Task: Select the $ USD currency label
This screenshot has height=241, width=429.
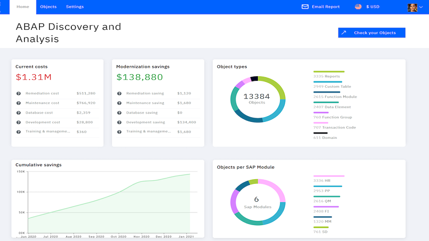Action: 373,7
